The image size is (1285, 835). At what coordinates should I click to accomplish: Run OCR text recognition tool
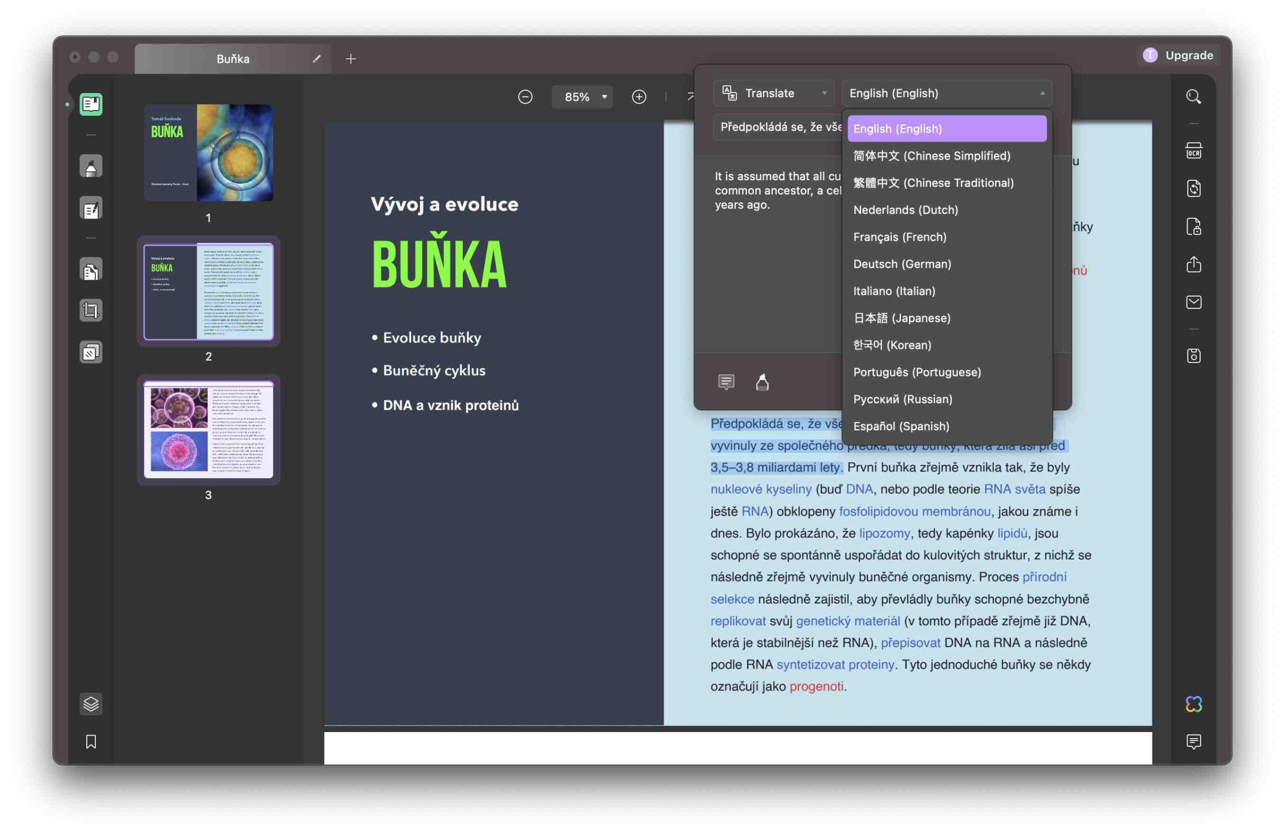click(x=1193, y=151)
